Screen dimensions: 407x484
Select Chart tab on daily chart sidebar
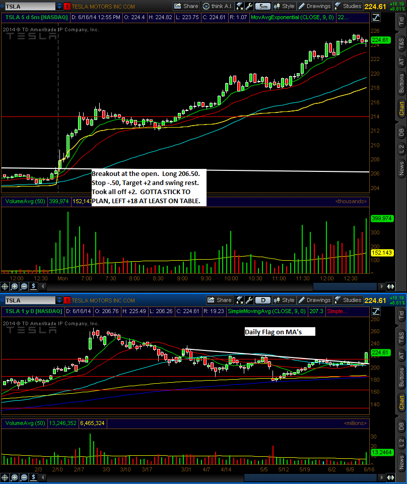click(401, 402)
